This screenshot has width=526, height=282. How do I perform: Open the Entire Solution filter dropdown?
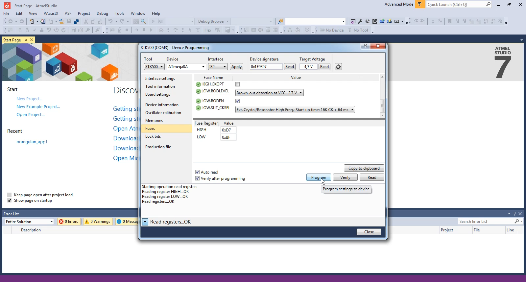pos(29,222)
